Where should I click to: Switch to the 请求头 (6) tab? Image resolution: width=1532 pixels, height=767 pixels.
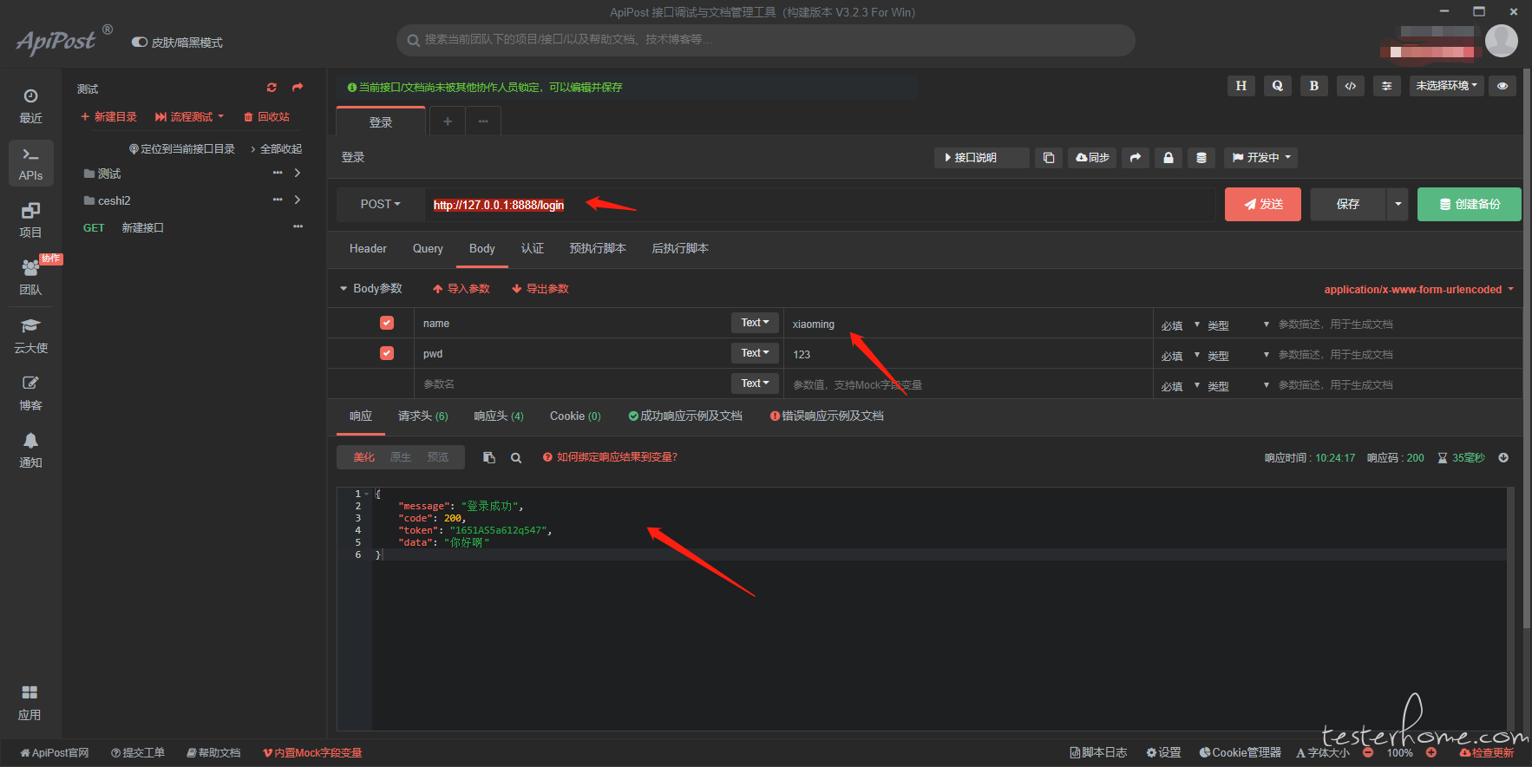click(422, 416)
